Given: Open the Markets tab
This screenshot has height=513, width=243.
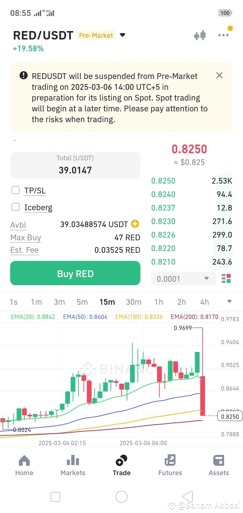Looking at the screenshot, I should click(x=73, y=465).
